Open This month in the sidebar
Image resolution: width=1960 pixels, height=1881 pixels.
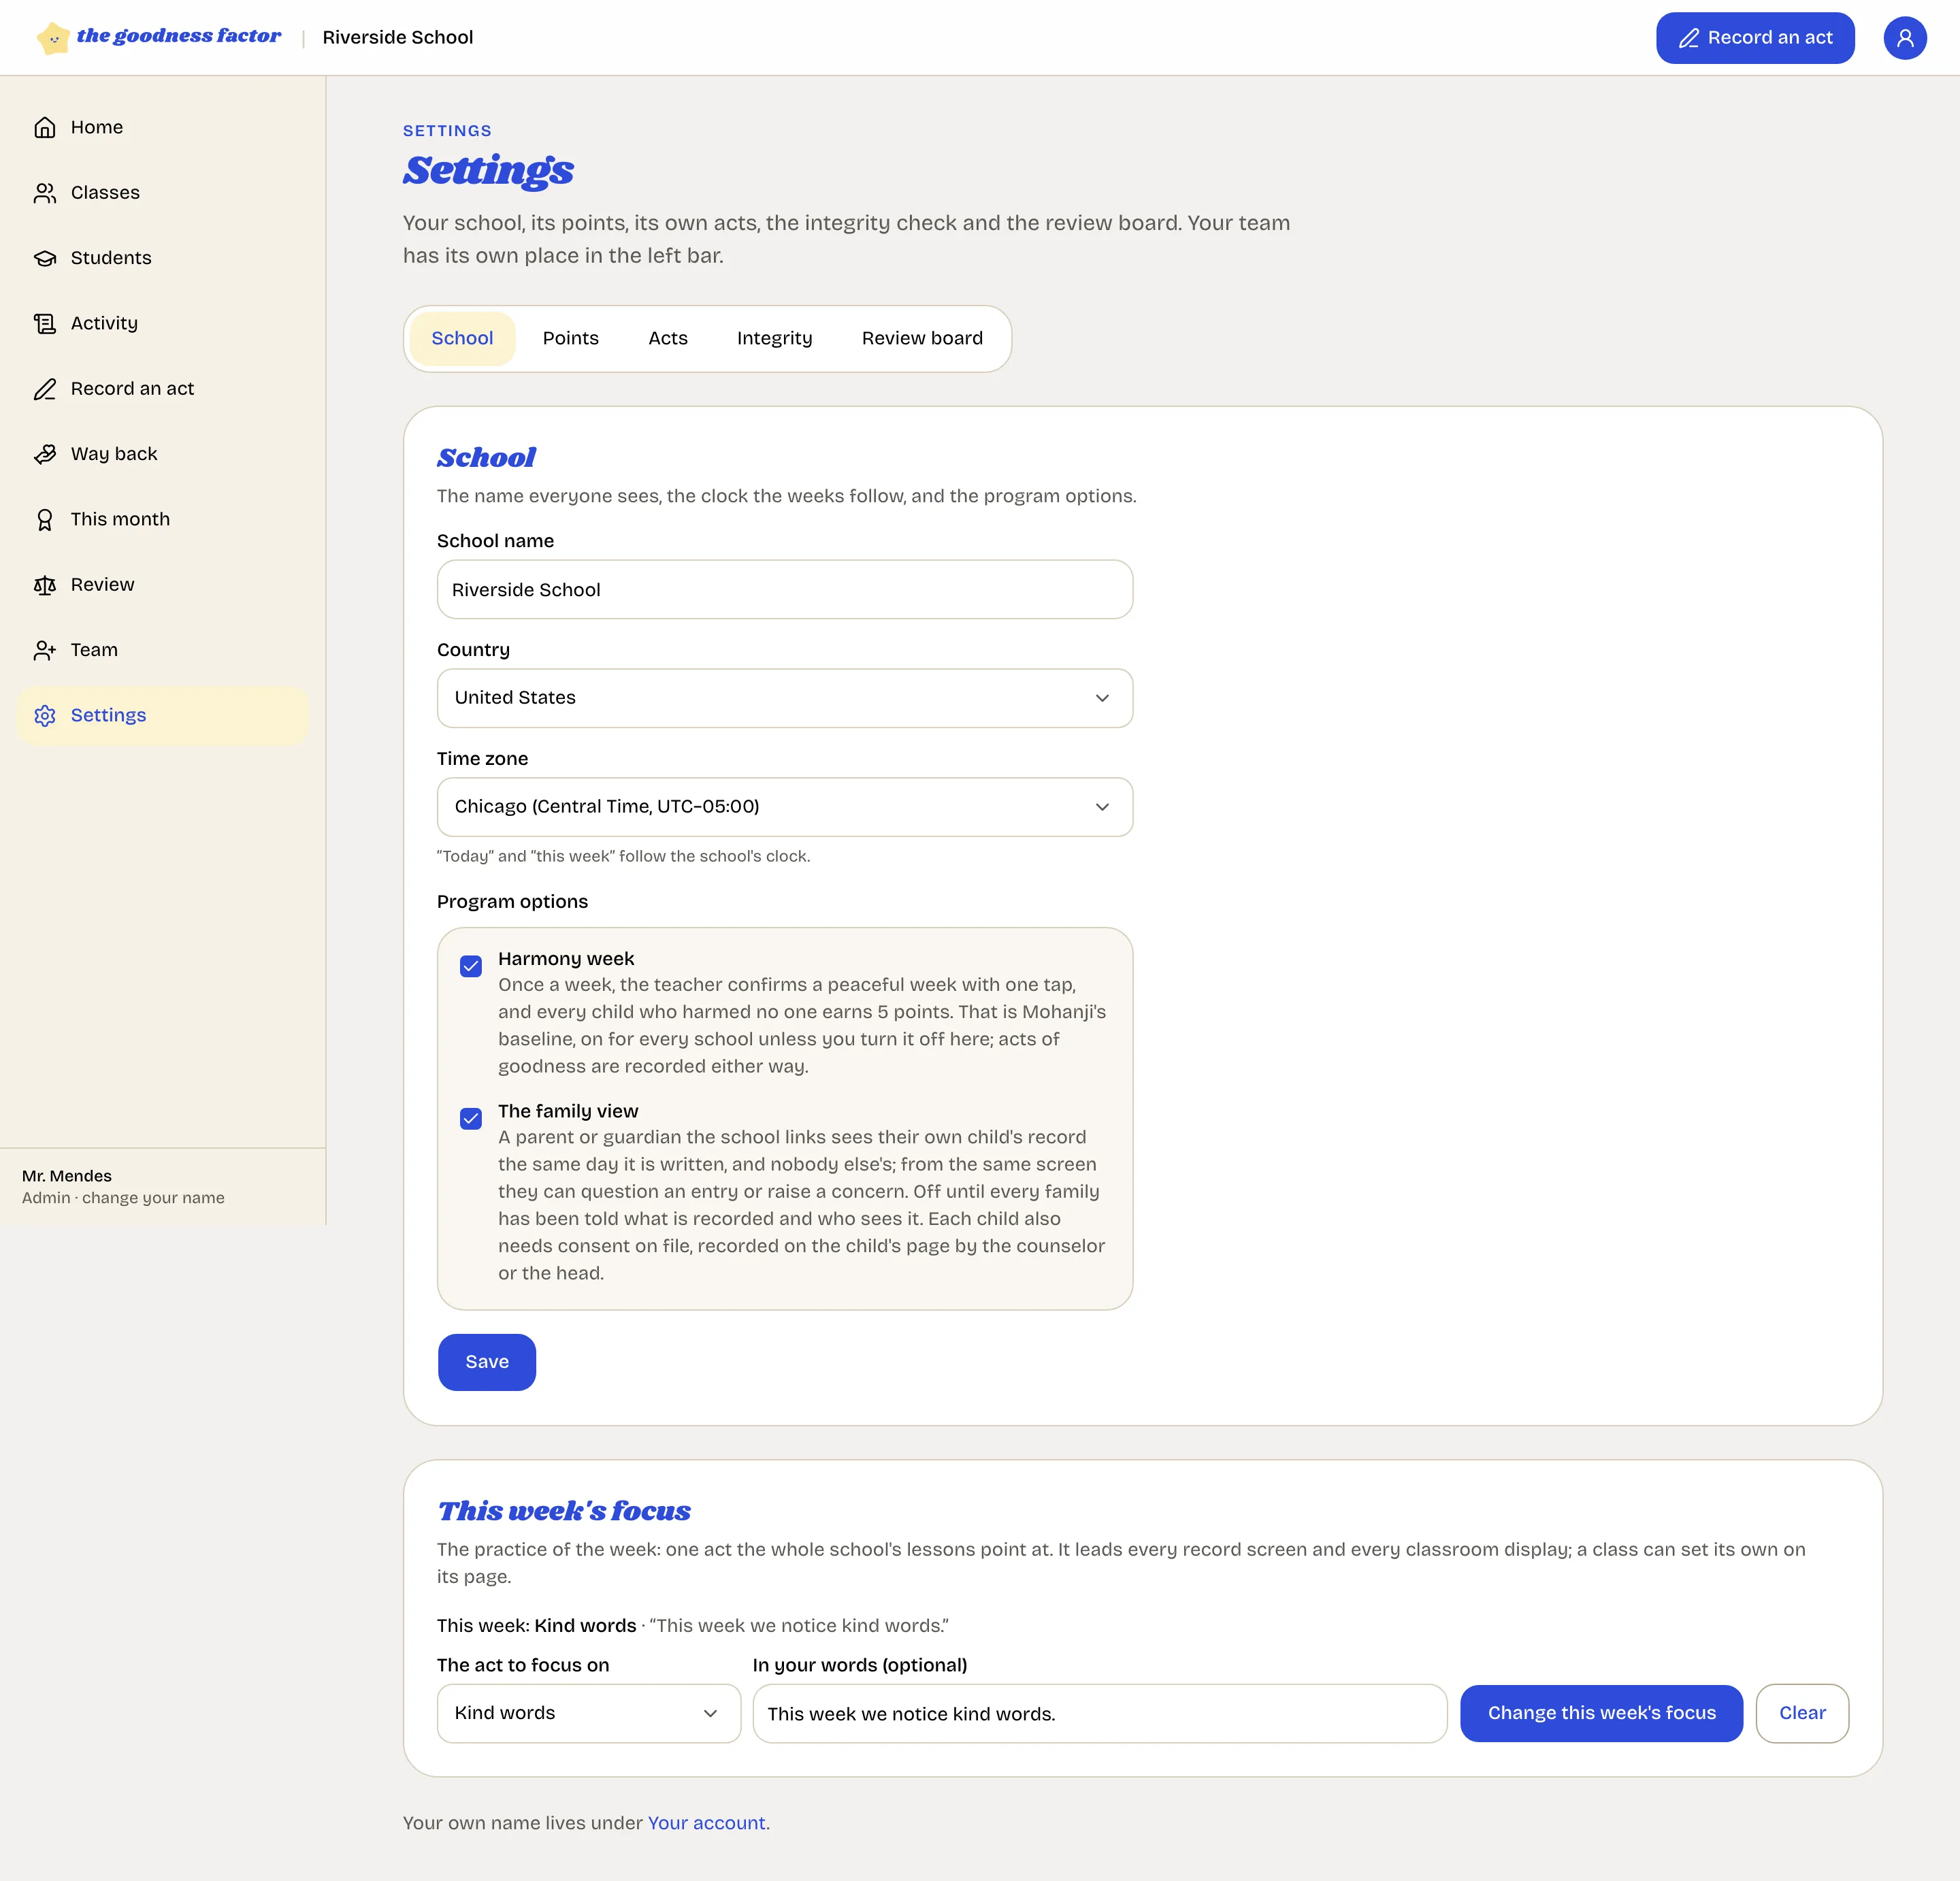pyautogui.click(x=162, y=519)
